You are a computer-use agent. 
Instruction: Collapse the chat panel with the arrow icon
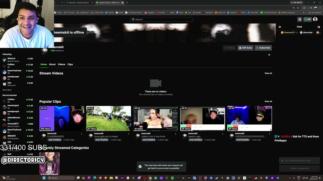[280, 27]
